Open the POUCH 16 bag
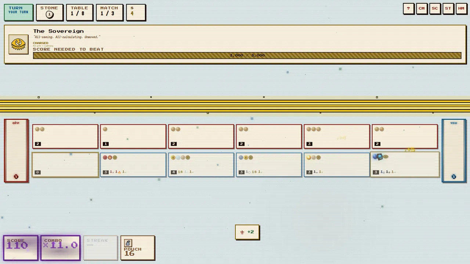Screen dimensions: 470x264 click(138, 248)
